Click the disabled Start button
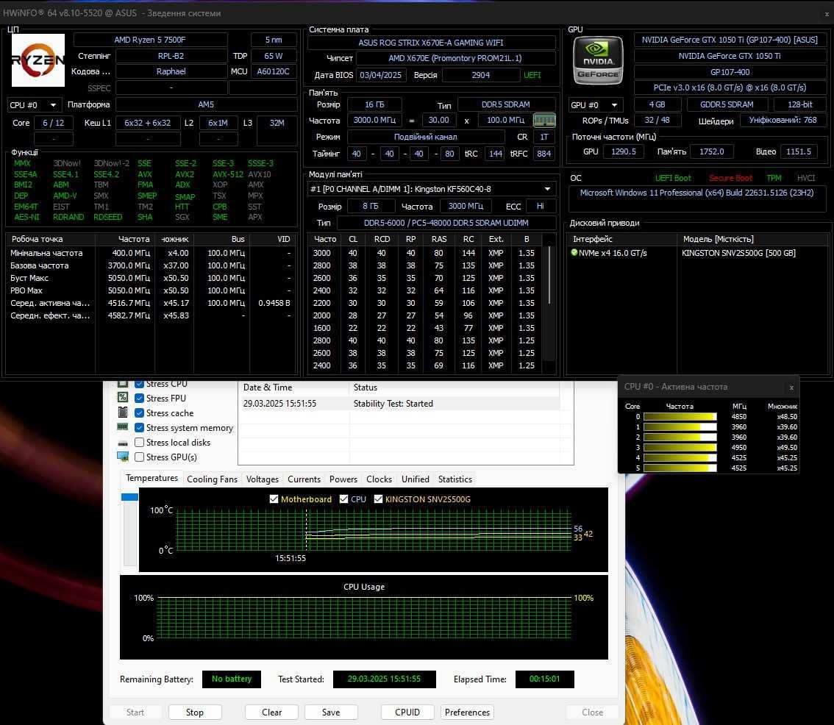The image size is (834, 725). [x=135, y=712]
